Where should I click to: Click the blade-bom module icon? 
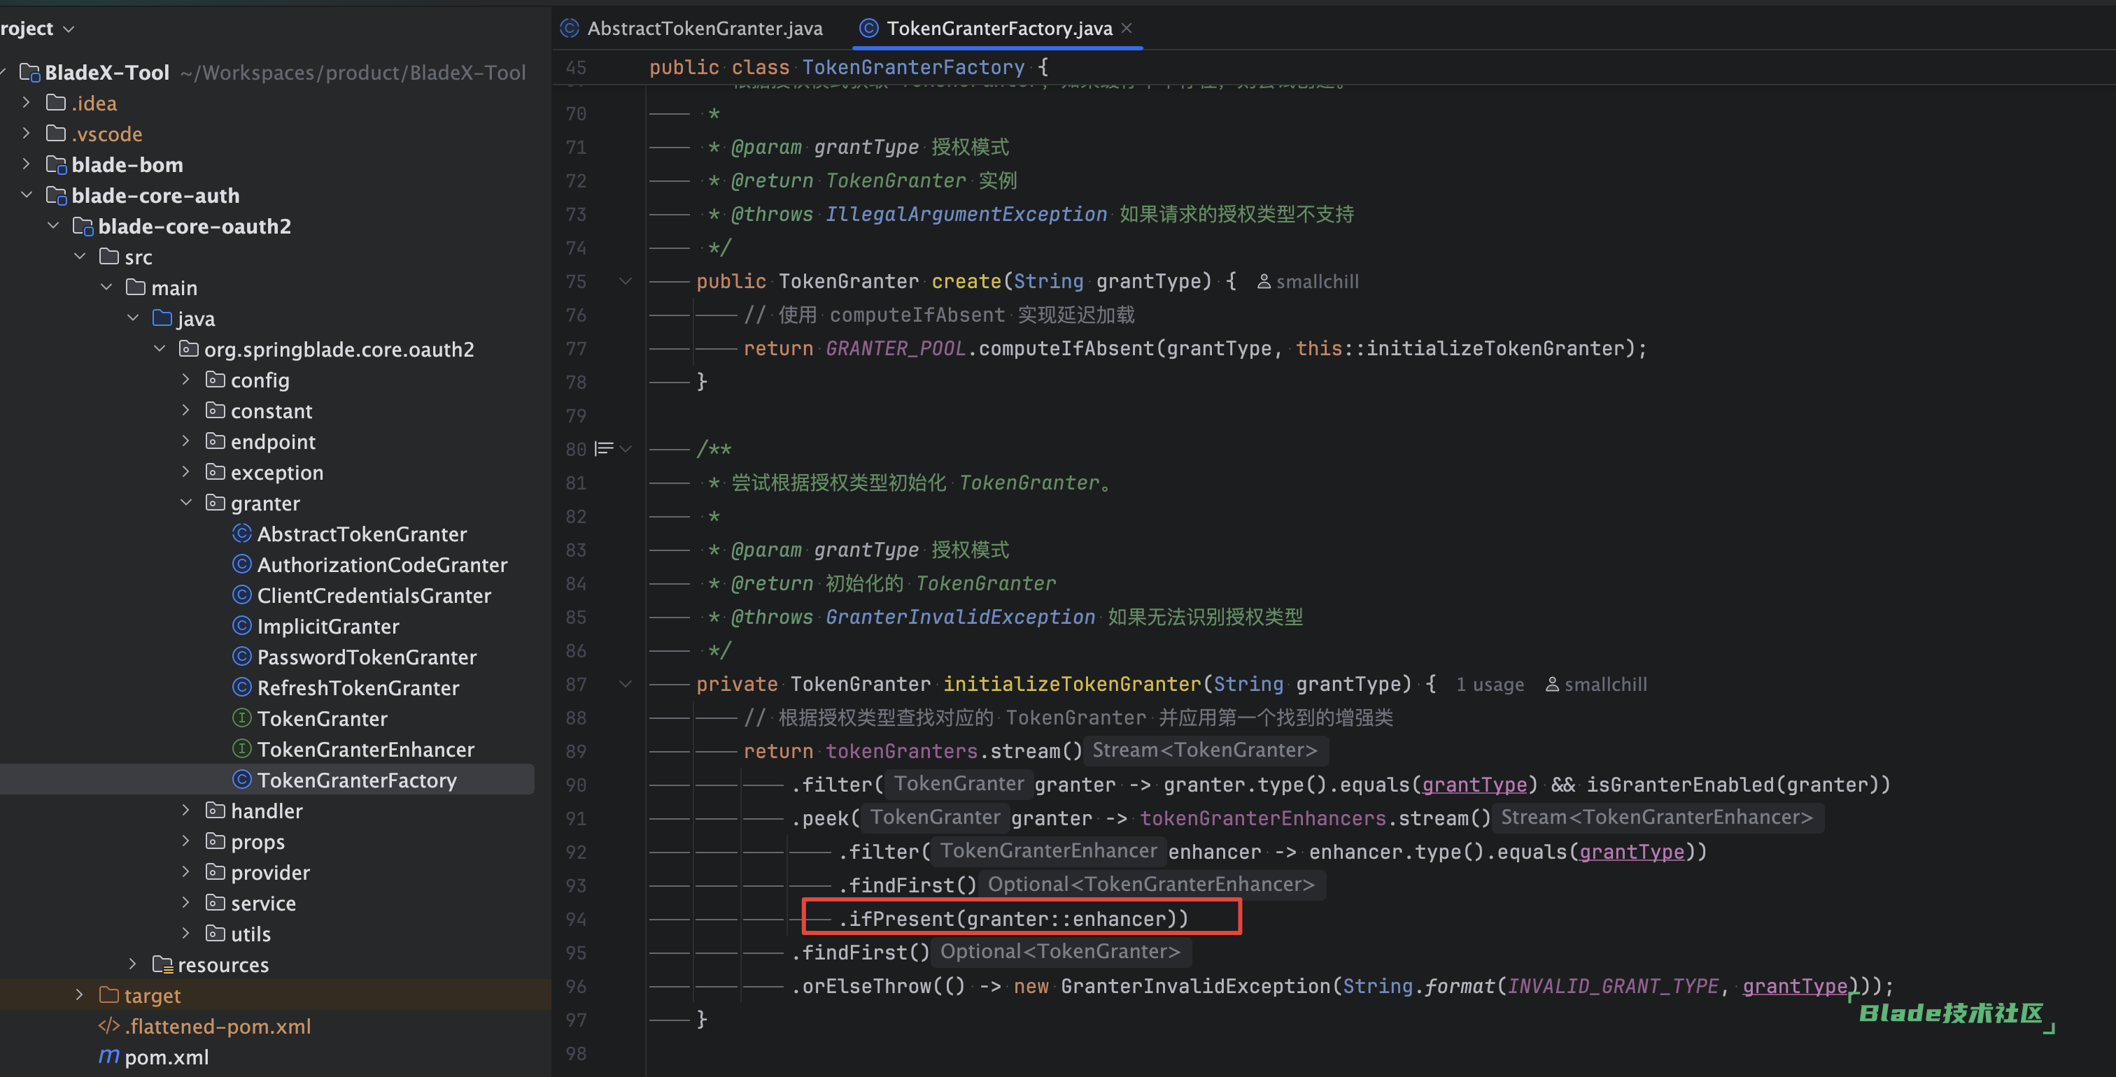[x=56, y=164]
